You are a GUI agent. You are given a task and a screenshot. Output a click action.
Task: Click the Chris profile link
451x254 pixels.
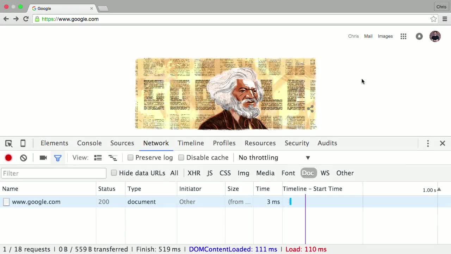point(353,36)
